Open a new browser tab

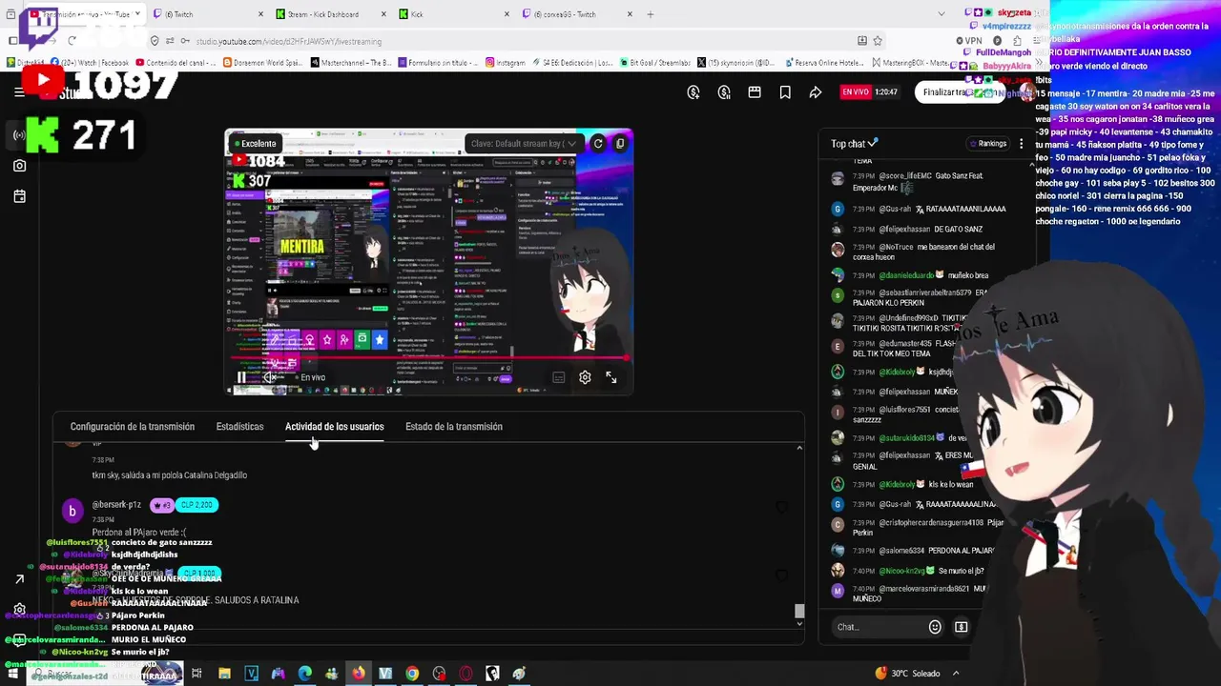point(651,14)
